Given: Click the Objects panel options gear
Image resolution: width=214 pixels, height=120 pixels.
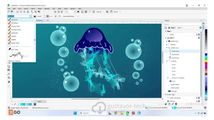Looking at the screenshot, I should click(x=200, y=28).
